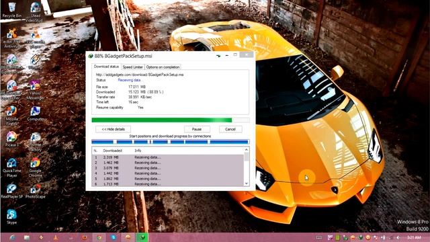Click the IDM icon in the download dialog title bar
The width and height of the screenshot is (430, 242).
point(91,56)
